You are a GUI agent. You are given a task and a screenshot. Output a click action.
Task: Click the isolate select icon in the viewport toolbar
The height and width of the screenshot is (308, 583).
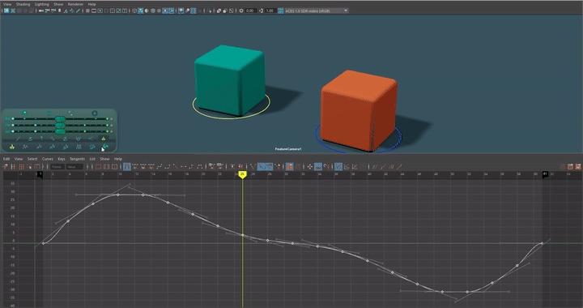(x=210, y=11)
